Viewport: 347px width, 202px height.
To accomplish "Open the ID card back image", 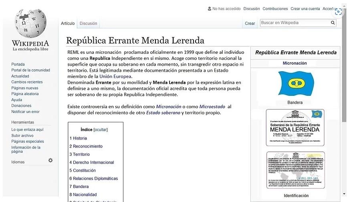I will pyautogui.click(x=296, y=170).
